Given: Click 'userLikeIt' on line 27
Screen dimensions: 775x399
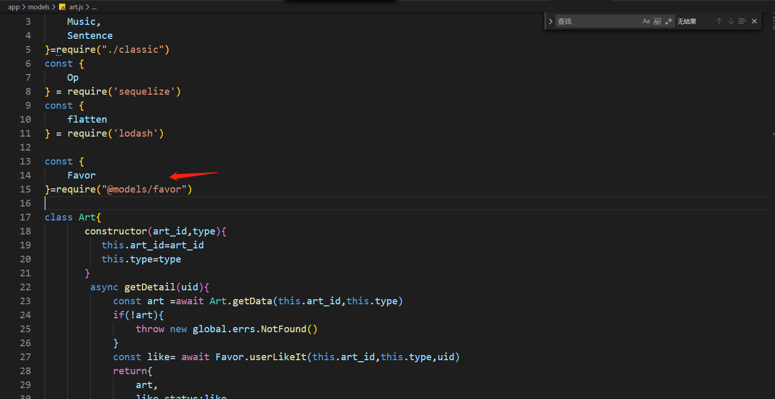Looking at the screenshot, I should tap(278, 357).
